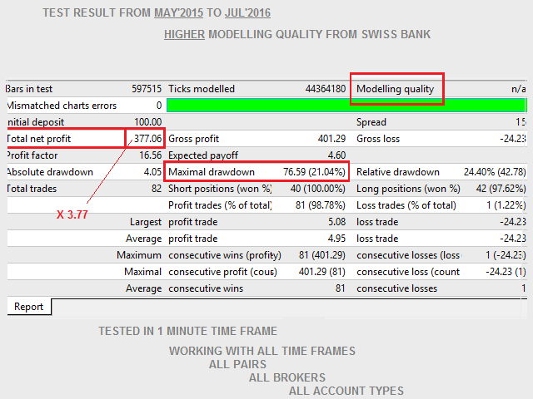Open the Report tab
Screen dimensions: 533x399
(x=28, y=307)
